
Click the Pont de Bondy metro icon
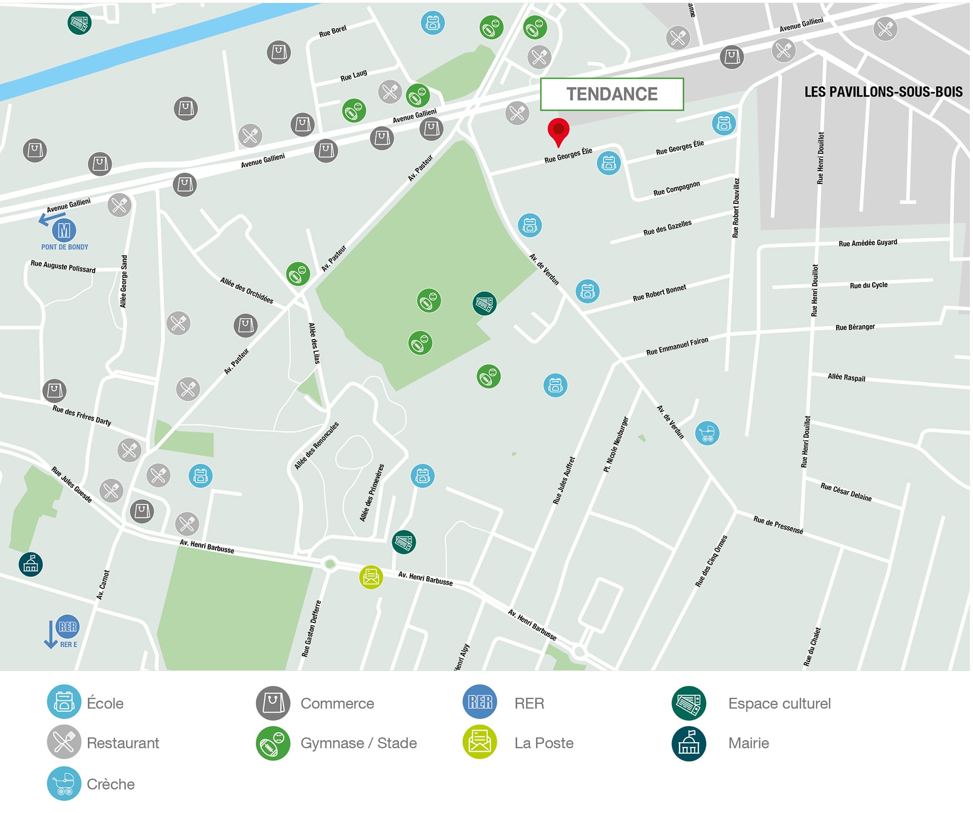(x=64, y=231)
